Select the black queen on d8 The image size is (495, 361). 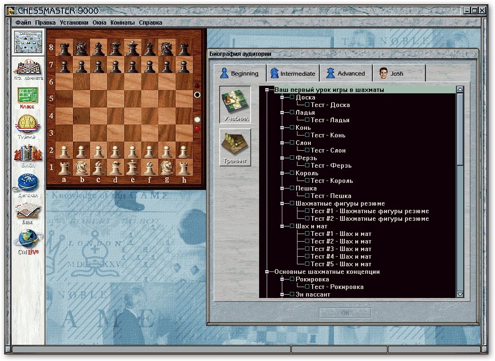115,48
